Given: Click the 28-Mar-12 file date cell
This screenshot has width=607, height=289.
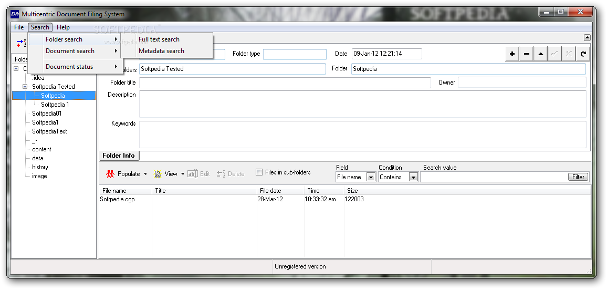Looking at the screenshot, I should pos(270,200).
